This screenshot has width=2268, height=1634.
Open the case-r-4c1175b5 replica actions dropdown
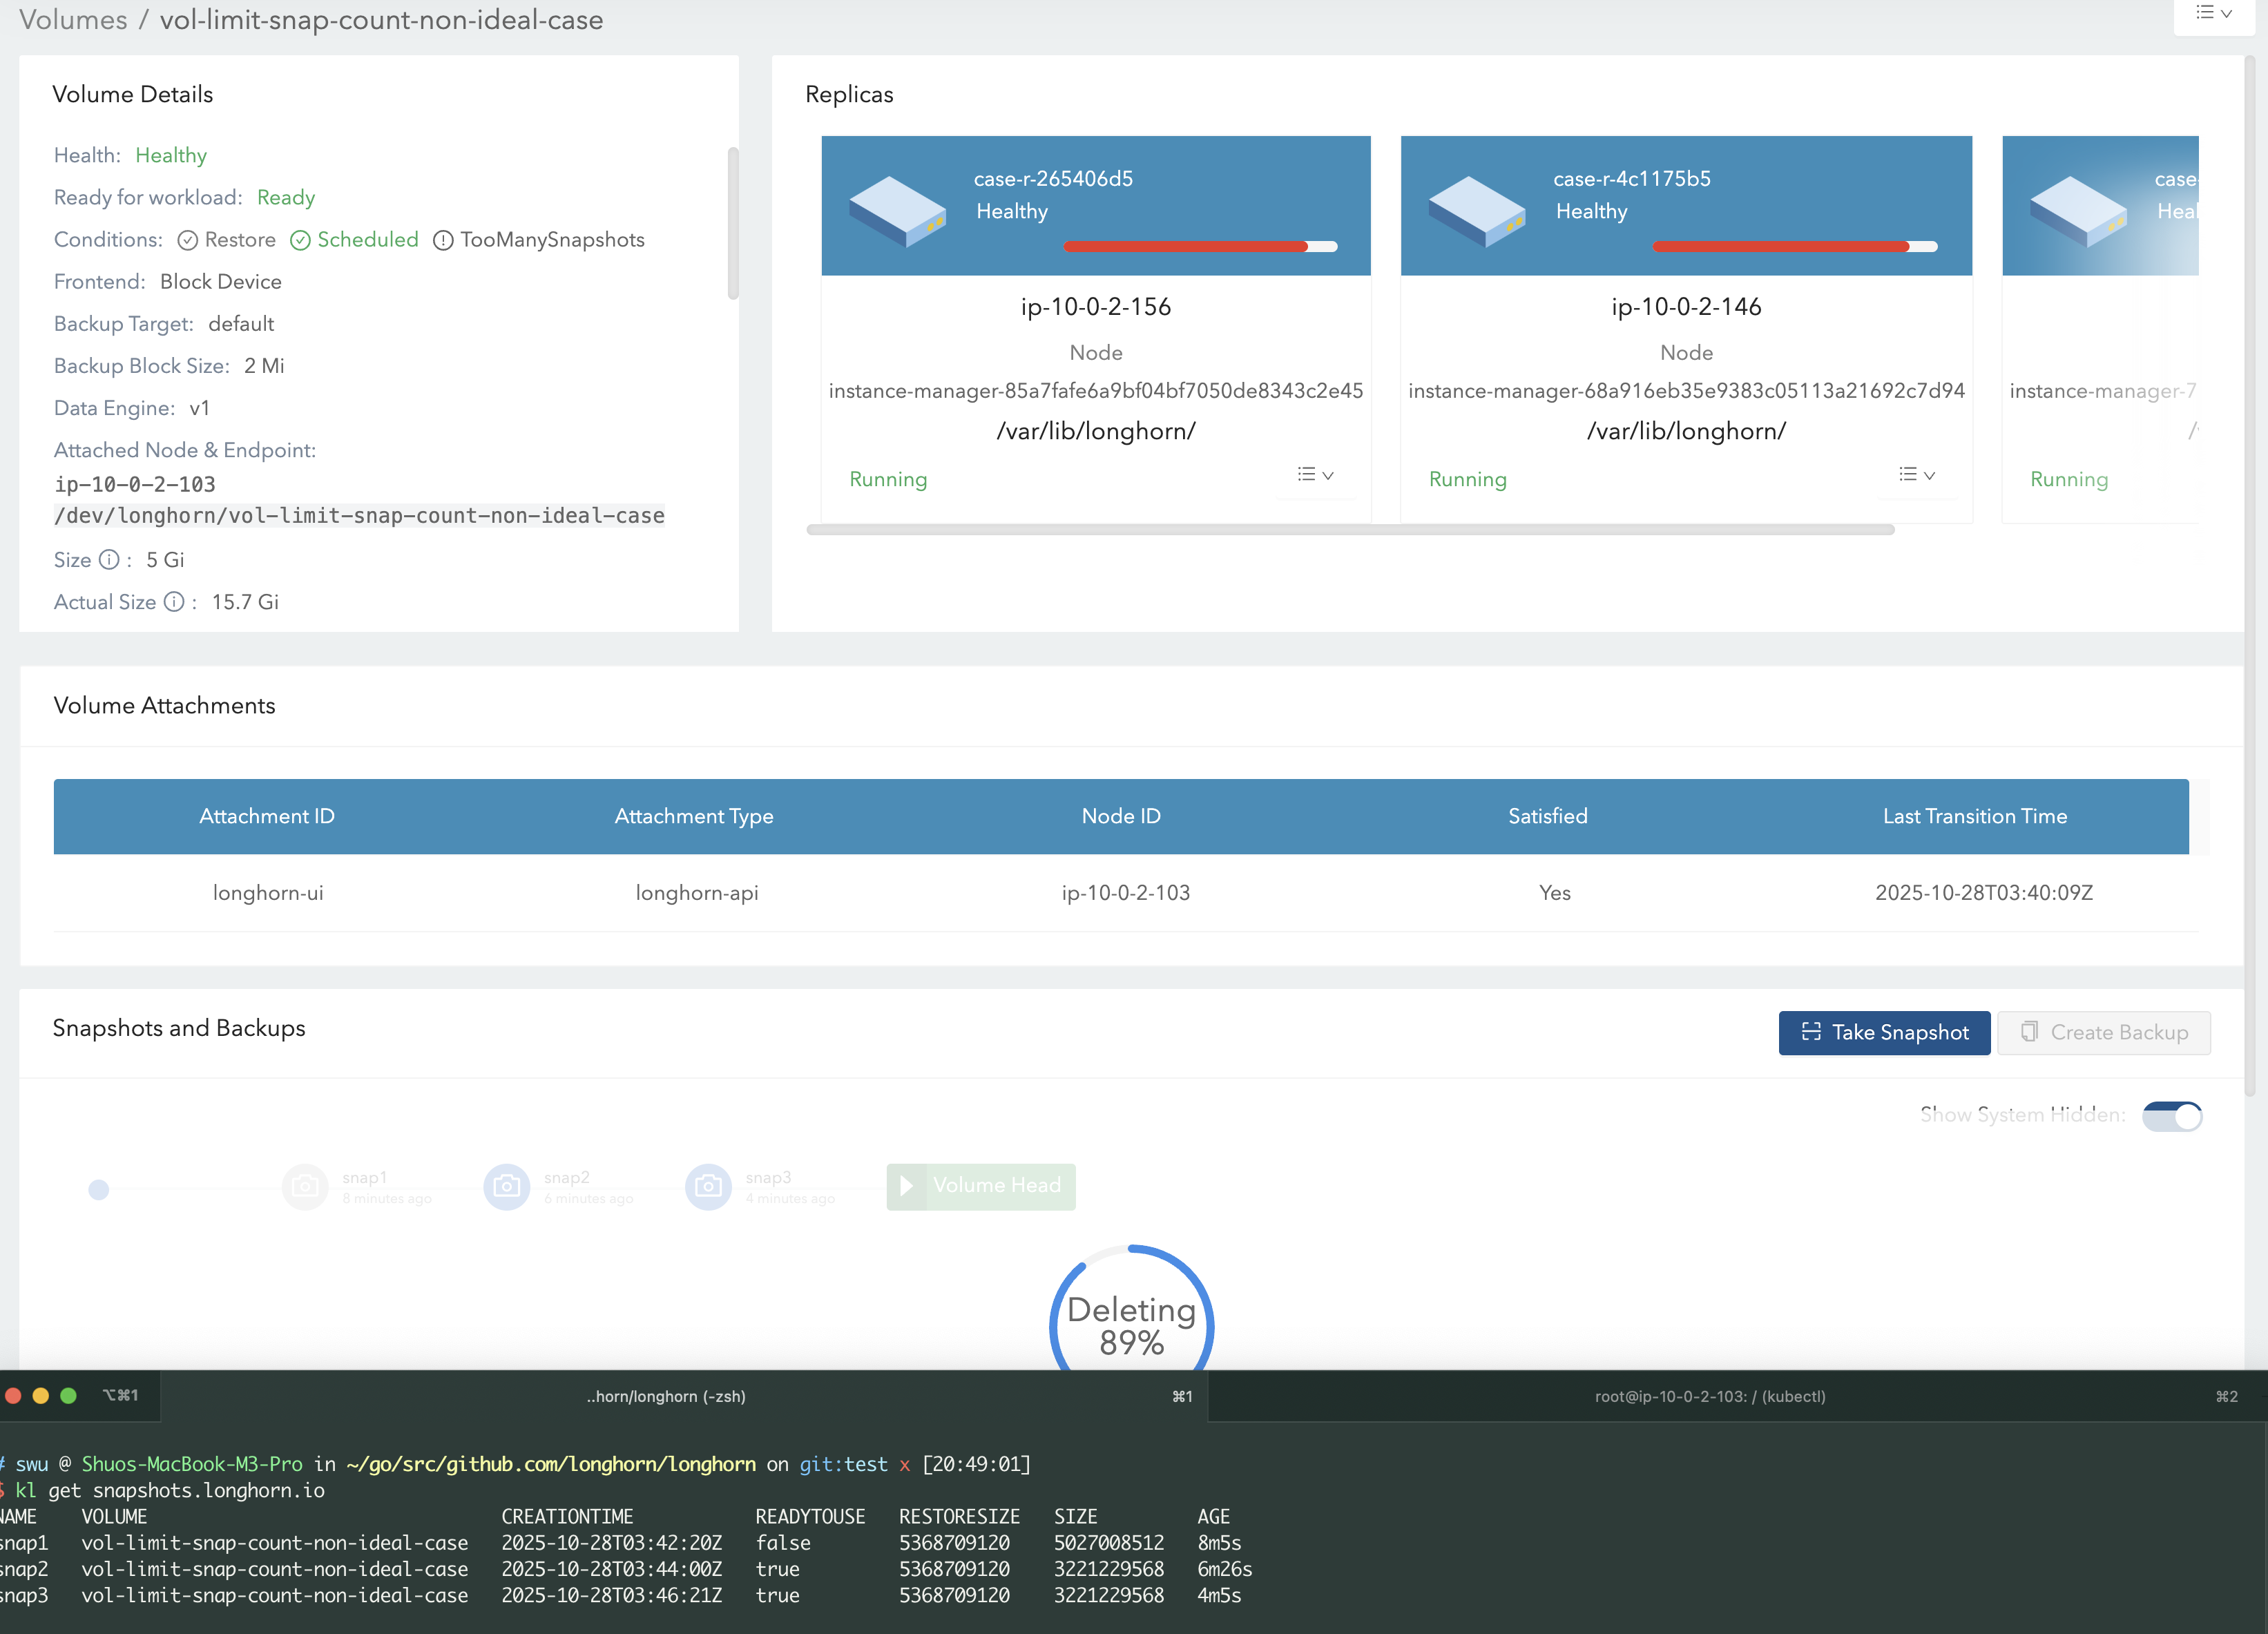1916,475
